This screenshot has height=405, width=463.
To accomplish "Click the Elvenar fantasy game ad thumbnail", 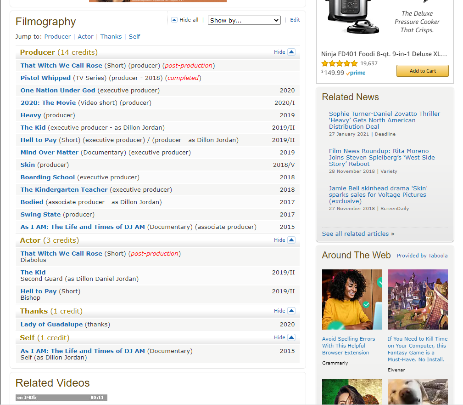I will (418, 299).
